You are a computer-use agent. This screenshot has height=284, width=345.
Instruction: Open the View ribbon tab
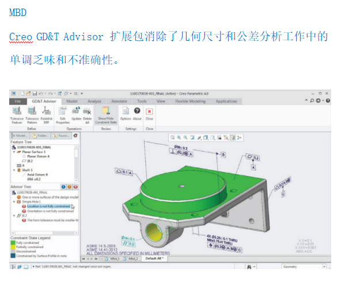pos(161,101)
